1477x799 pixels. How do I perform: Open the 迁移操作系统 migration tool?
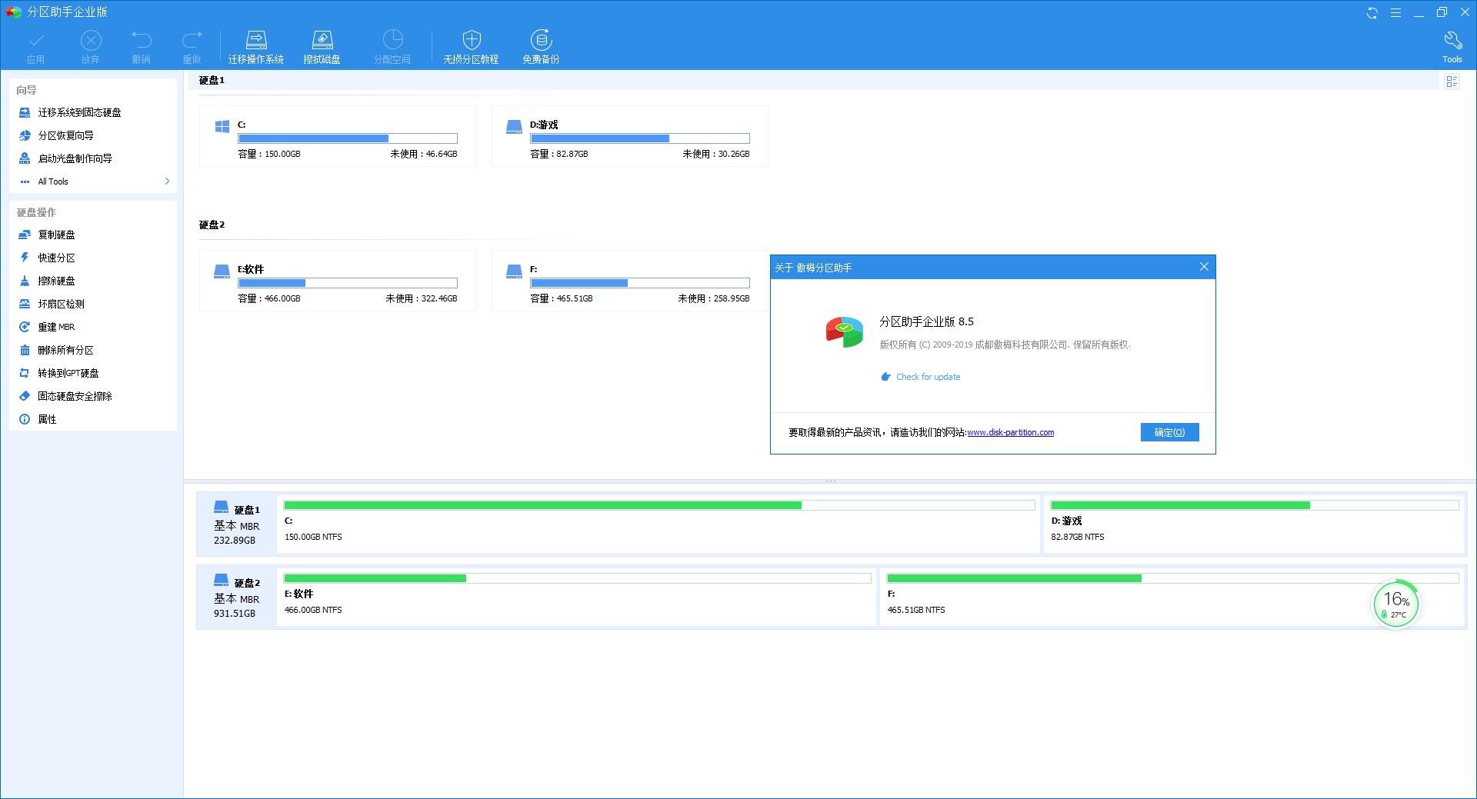pos(257,45)
